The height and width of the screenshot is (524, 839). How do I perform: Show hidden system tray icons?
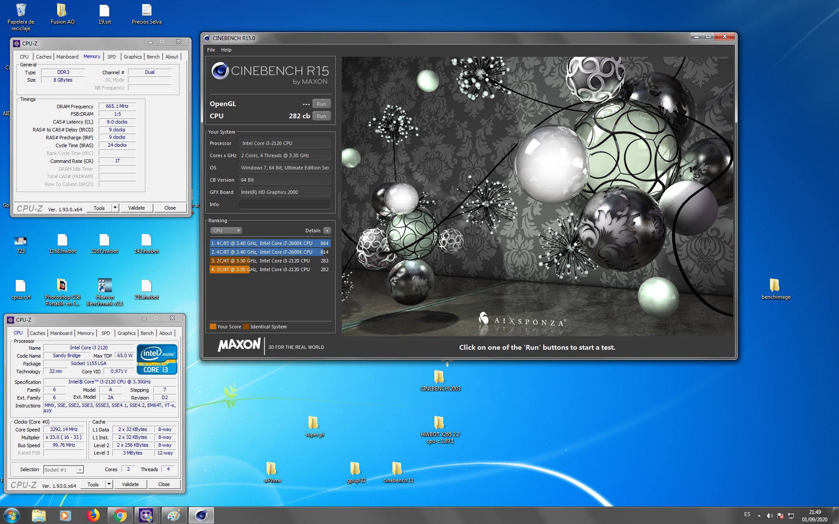(759, 516)
